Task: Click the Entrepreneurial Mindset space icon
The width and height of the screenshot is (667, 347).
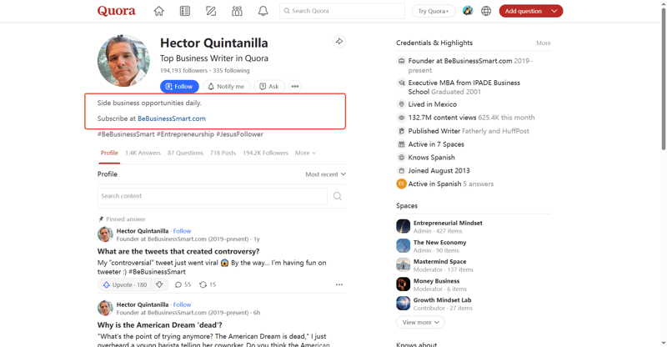Action: coord(403,227)
